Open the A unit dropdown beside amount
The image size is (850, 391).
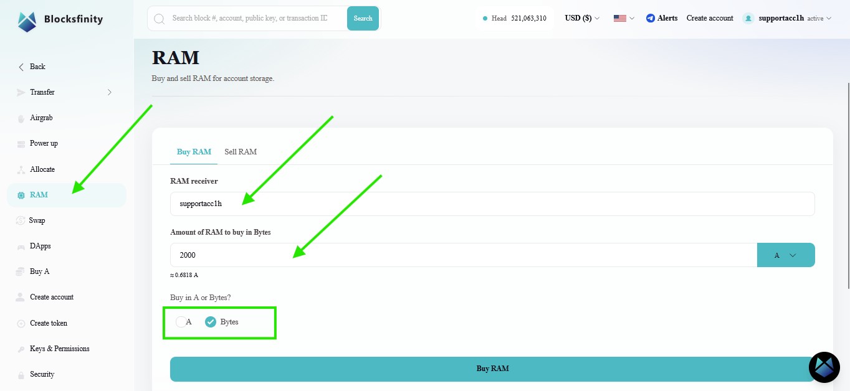pyautogui.click(x=786, y=255)
